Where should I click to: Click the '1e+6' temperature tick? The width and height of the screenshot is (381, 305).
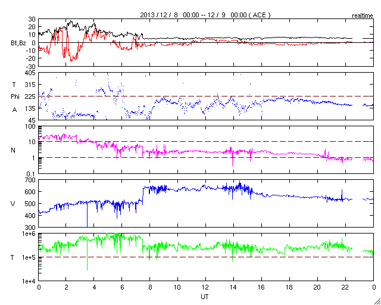point(29,234)
